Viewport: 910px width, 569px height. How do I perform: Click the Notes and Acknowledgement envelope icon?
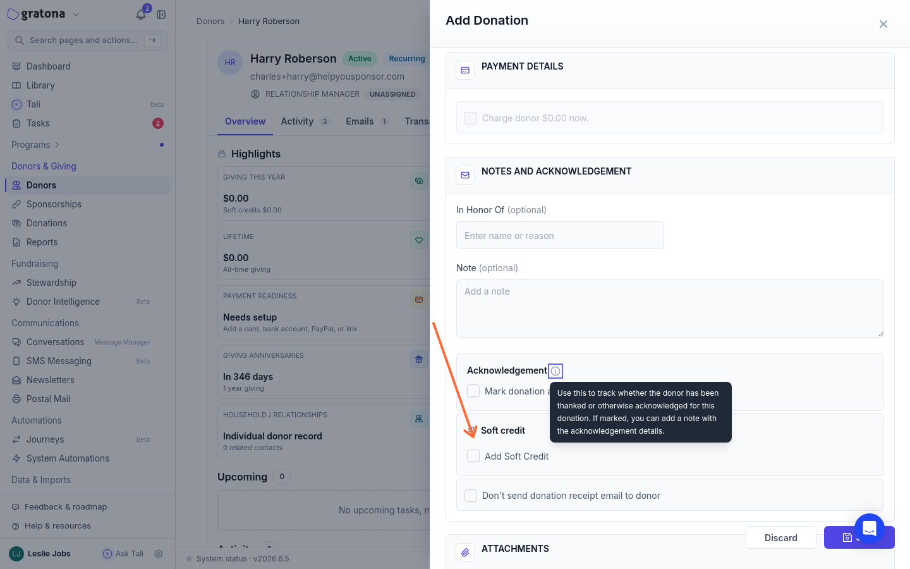tap(465, 175)
